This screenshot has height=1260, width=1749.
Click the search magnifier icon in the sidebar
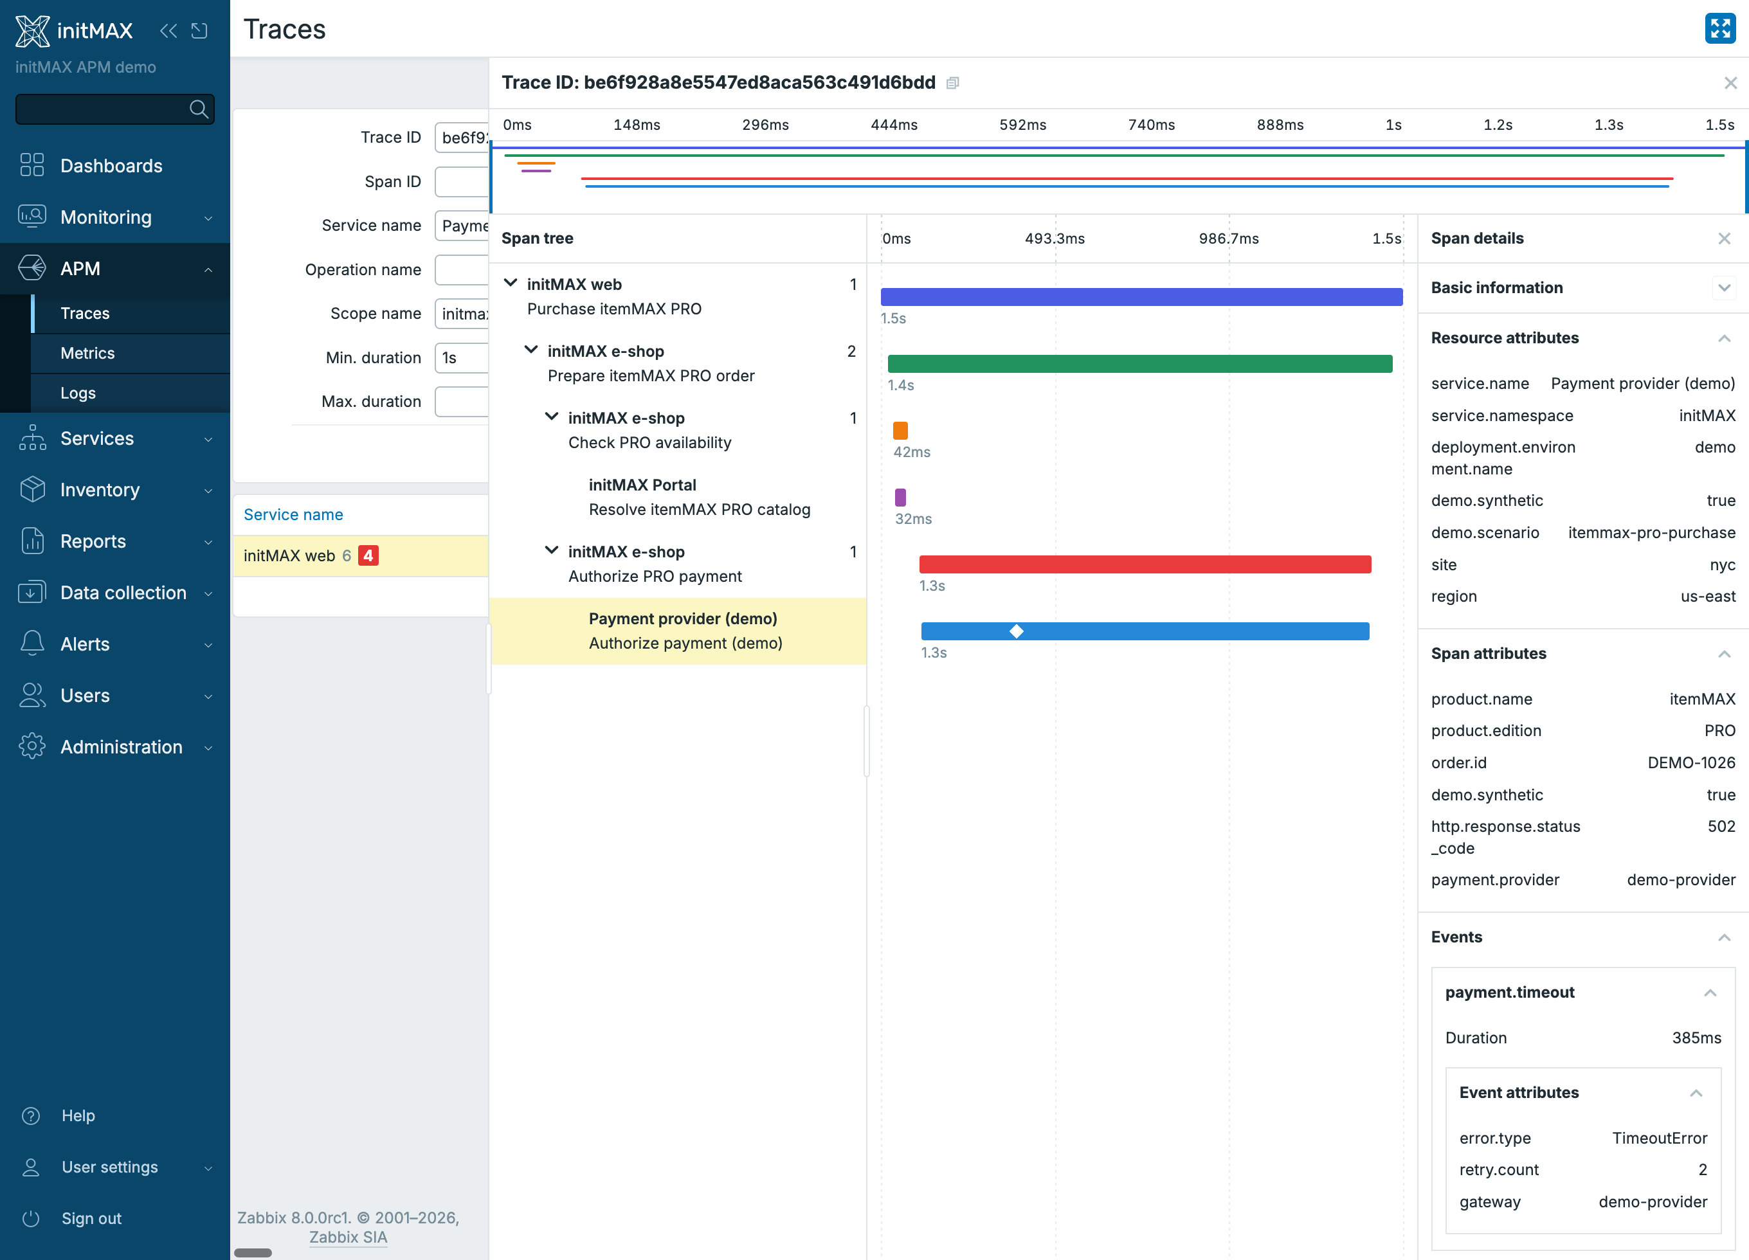199,109
